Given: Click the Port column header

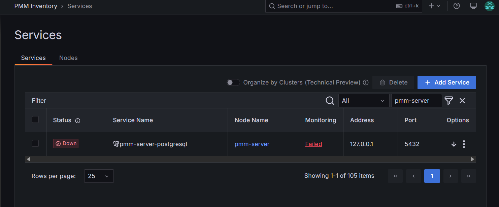Looking at the screenshot, I should 410,120.
